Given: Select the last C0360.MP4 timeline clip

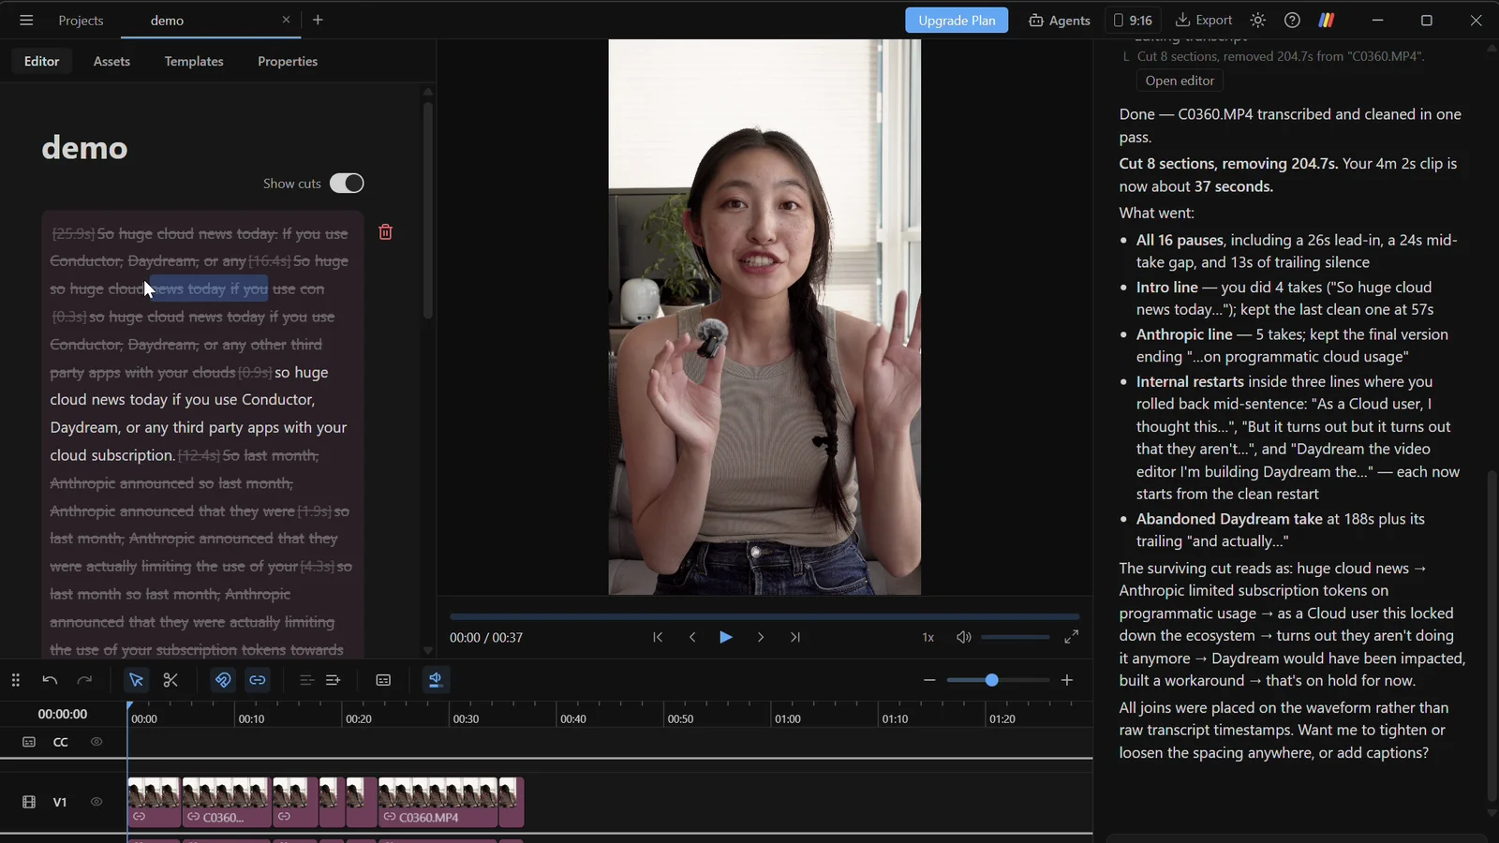Looking at the screenshot, I should (438, 803).
